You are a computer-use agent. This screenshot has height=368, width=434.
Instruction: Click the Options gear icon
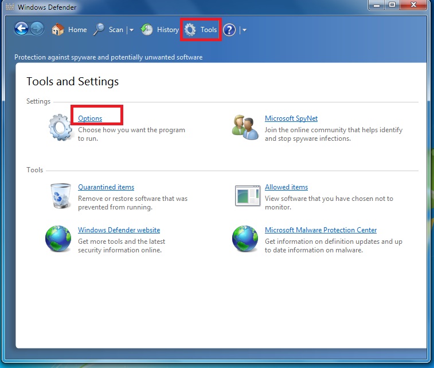pyautogui.click(x=61, y=128)
